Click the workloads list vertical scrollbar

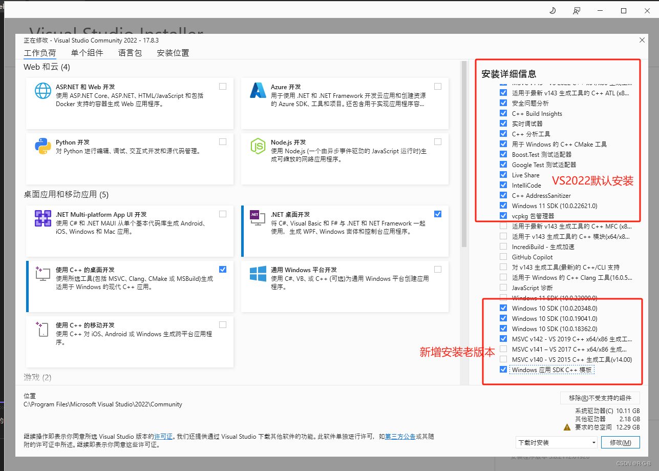pyautogui.click(x=464, y=154)
